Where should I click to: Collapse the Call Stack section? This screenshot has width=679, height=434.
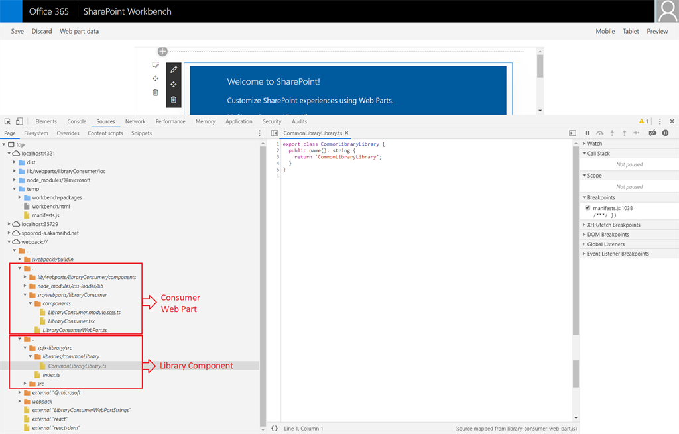[x=598, y=154]
